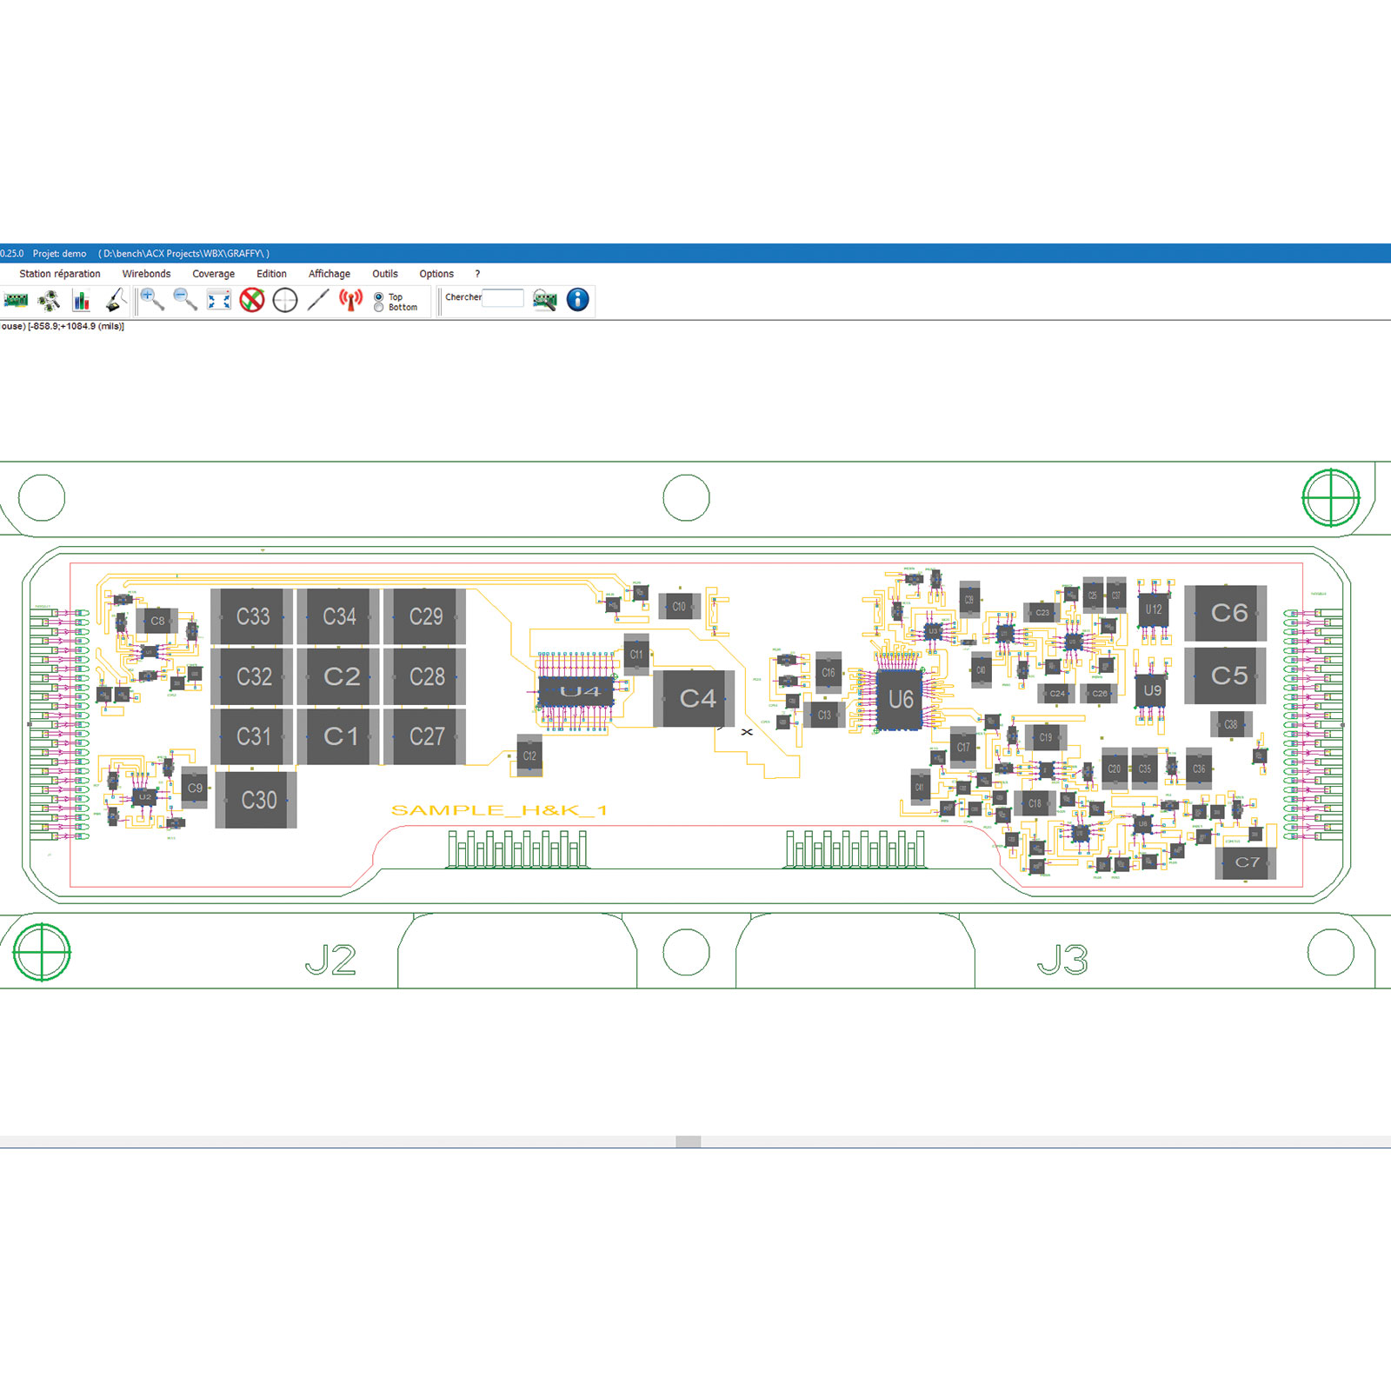Click the crosshair target icon

pyautogui.click(x=285, y=301)
